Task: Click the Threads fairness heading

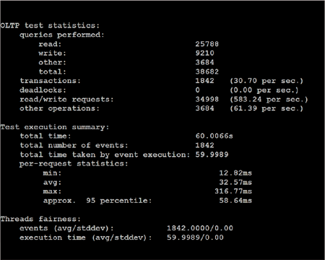Action: click(x=40, y=219)
